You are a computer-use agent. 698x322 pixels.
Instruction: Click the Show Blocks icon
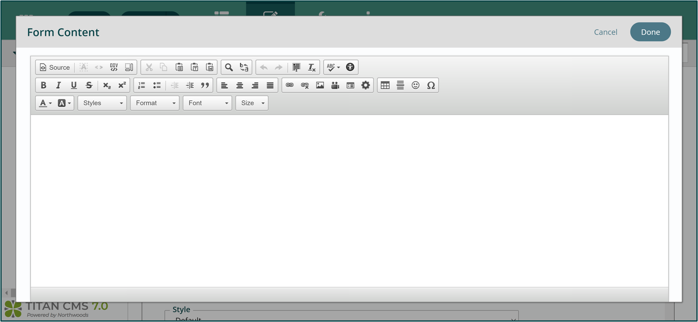[129, 67]
